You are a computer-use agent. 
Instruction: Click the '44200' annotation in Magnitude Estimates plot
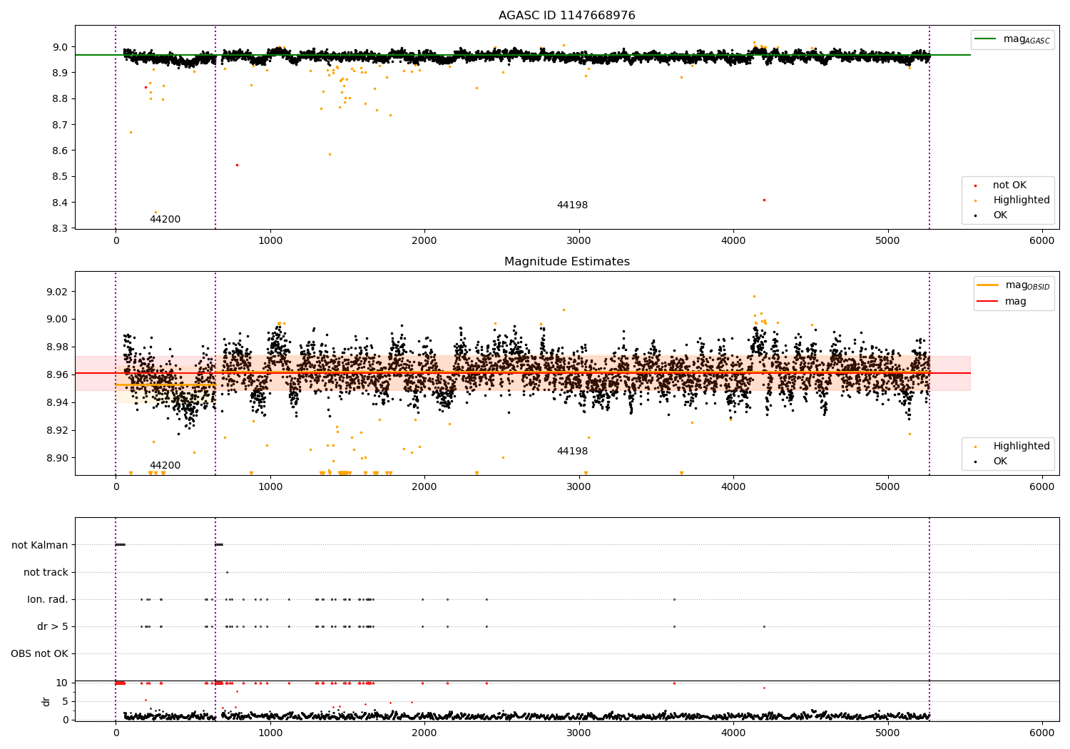pos(165,466)
